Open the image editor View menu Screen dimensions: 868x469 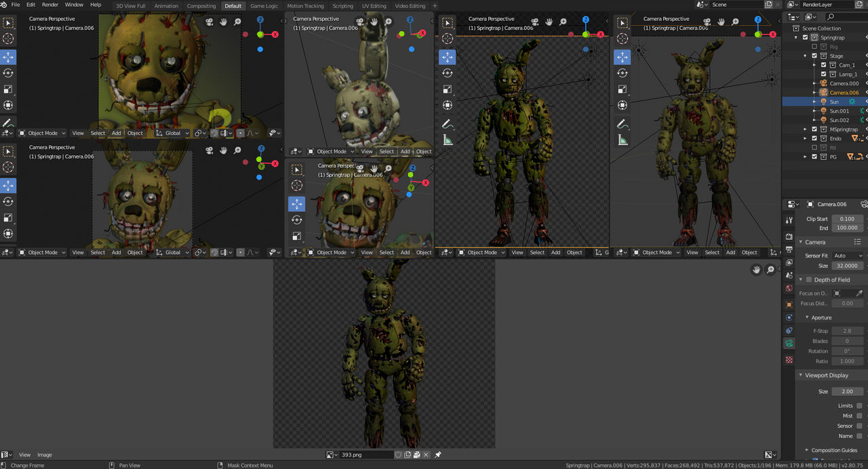(24, 455)
